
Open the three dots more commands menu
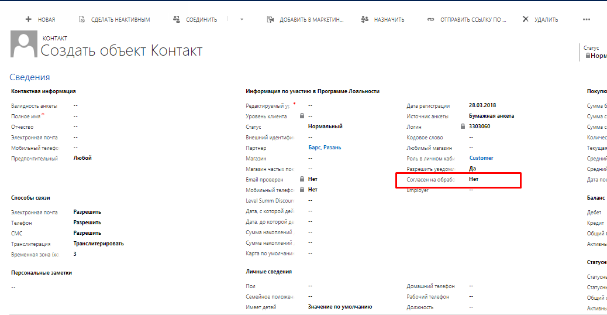587,19
